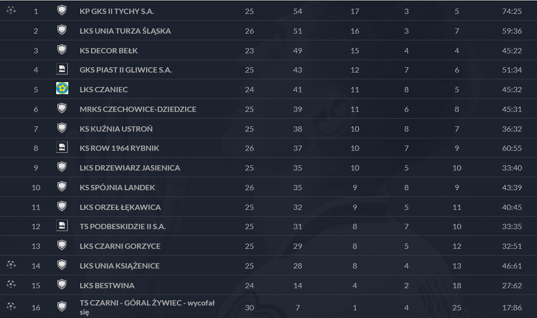Open the LKS Drzewiarz Jasienica team link
This screenshot has width=537, height=318.
pos(130,168)
